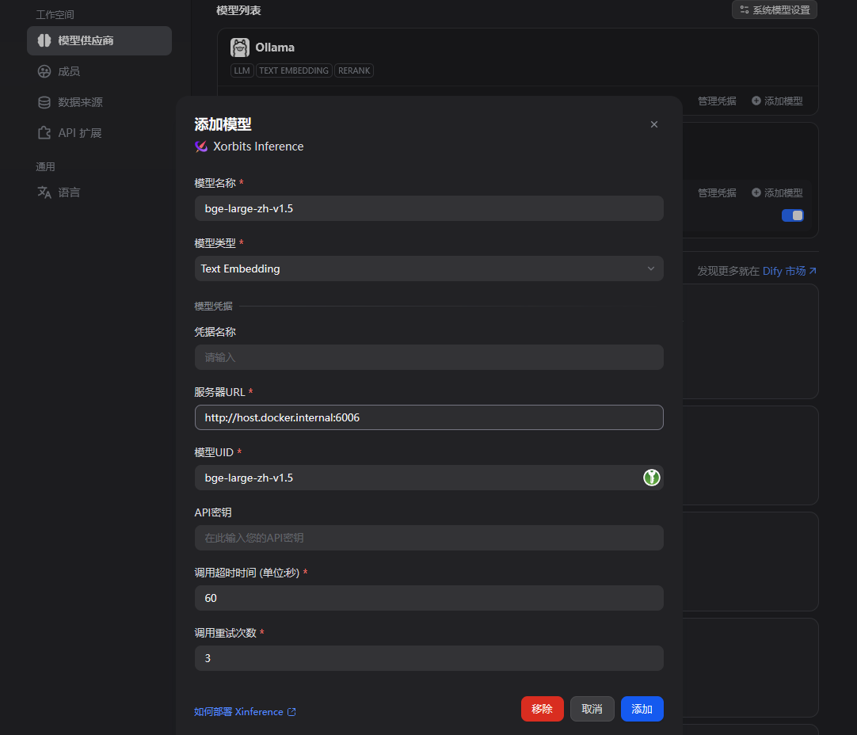Open 语言 language settings
Image resolution: width=857 pixels, height=735 pixels.
69,192
